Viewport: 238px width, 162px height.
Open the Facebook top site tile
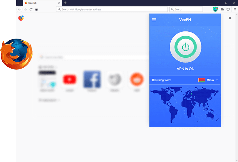92,80
